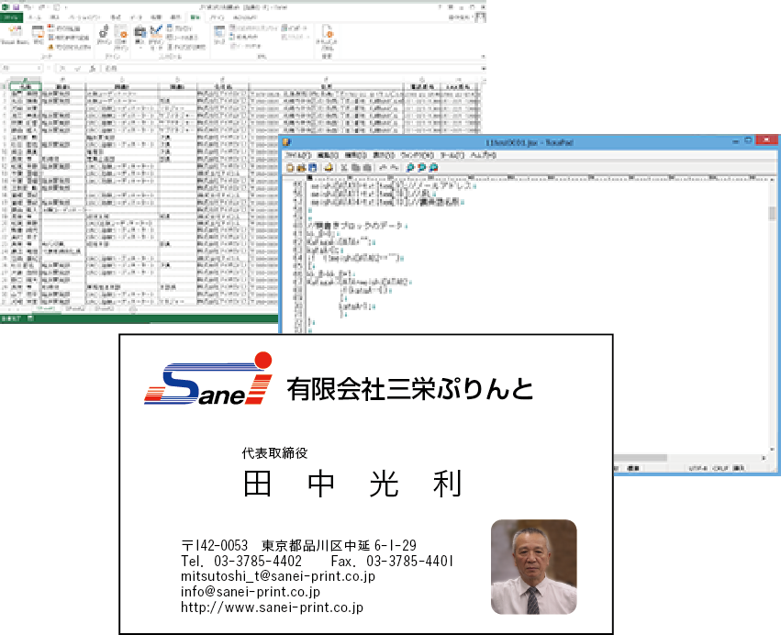Click the Excel Name Box
The image size is (781, 635).
(x=20, y=68)
